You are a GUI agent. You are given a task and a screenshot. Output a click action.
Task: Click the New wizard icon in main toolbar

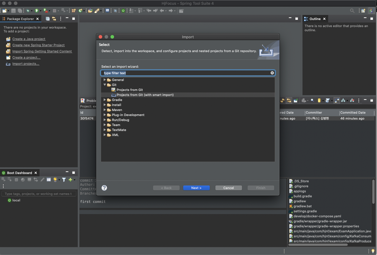click(x=4, y=11)
